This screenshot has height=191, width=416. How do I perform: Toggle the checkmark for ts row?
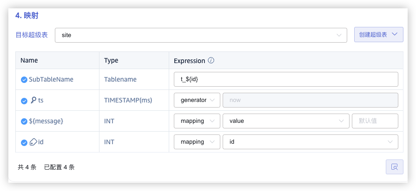24,101
